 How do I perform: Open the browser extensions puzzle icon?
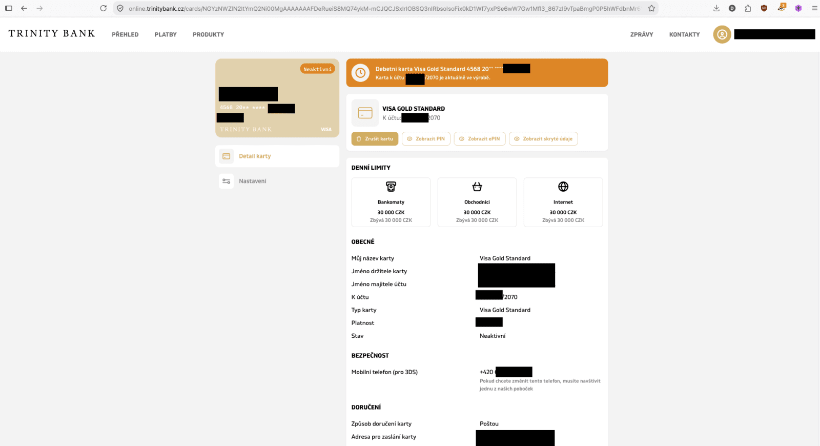pyautogui.click(x=748, y=8)
